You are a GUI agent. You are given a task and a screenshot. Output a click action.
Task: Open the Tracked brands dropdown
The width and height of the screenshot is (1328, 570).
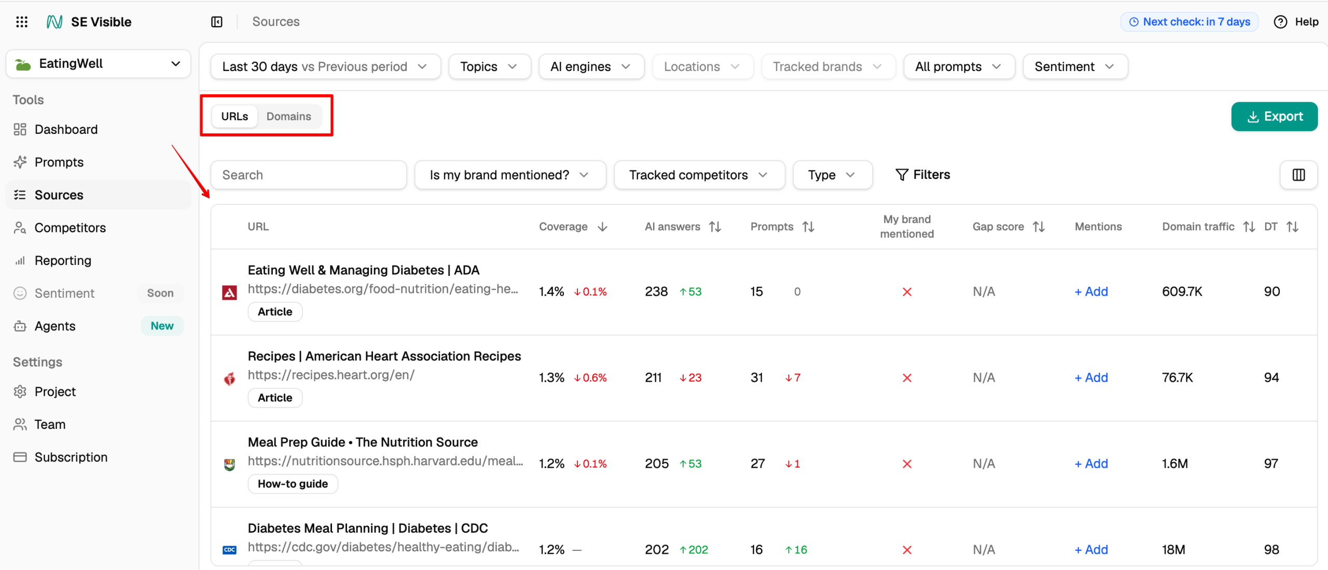tap(828, 66)
